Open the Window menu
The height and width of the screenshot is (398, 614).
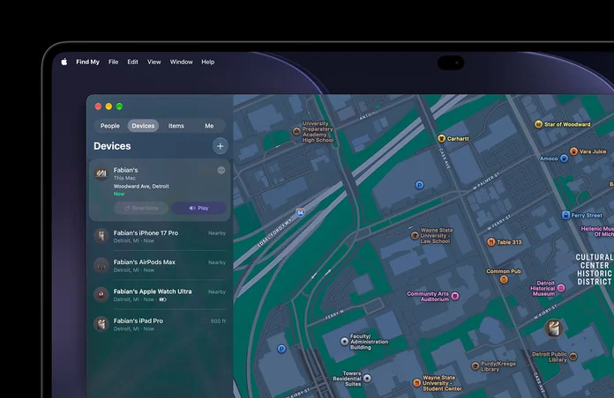pos(181,62)
